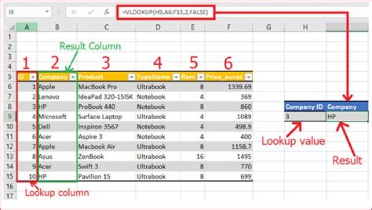The width and height of the screenshot is (372, 210).
Task: Click the price cell 1339.69
Action: pos(229,87)
